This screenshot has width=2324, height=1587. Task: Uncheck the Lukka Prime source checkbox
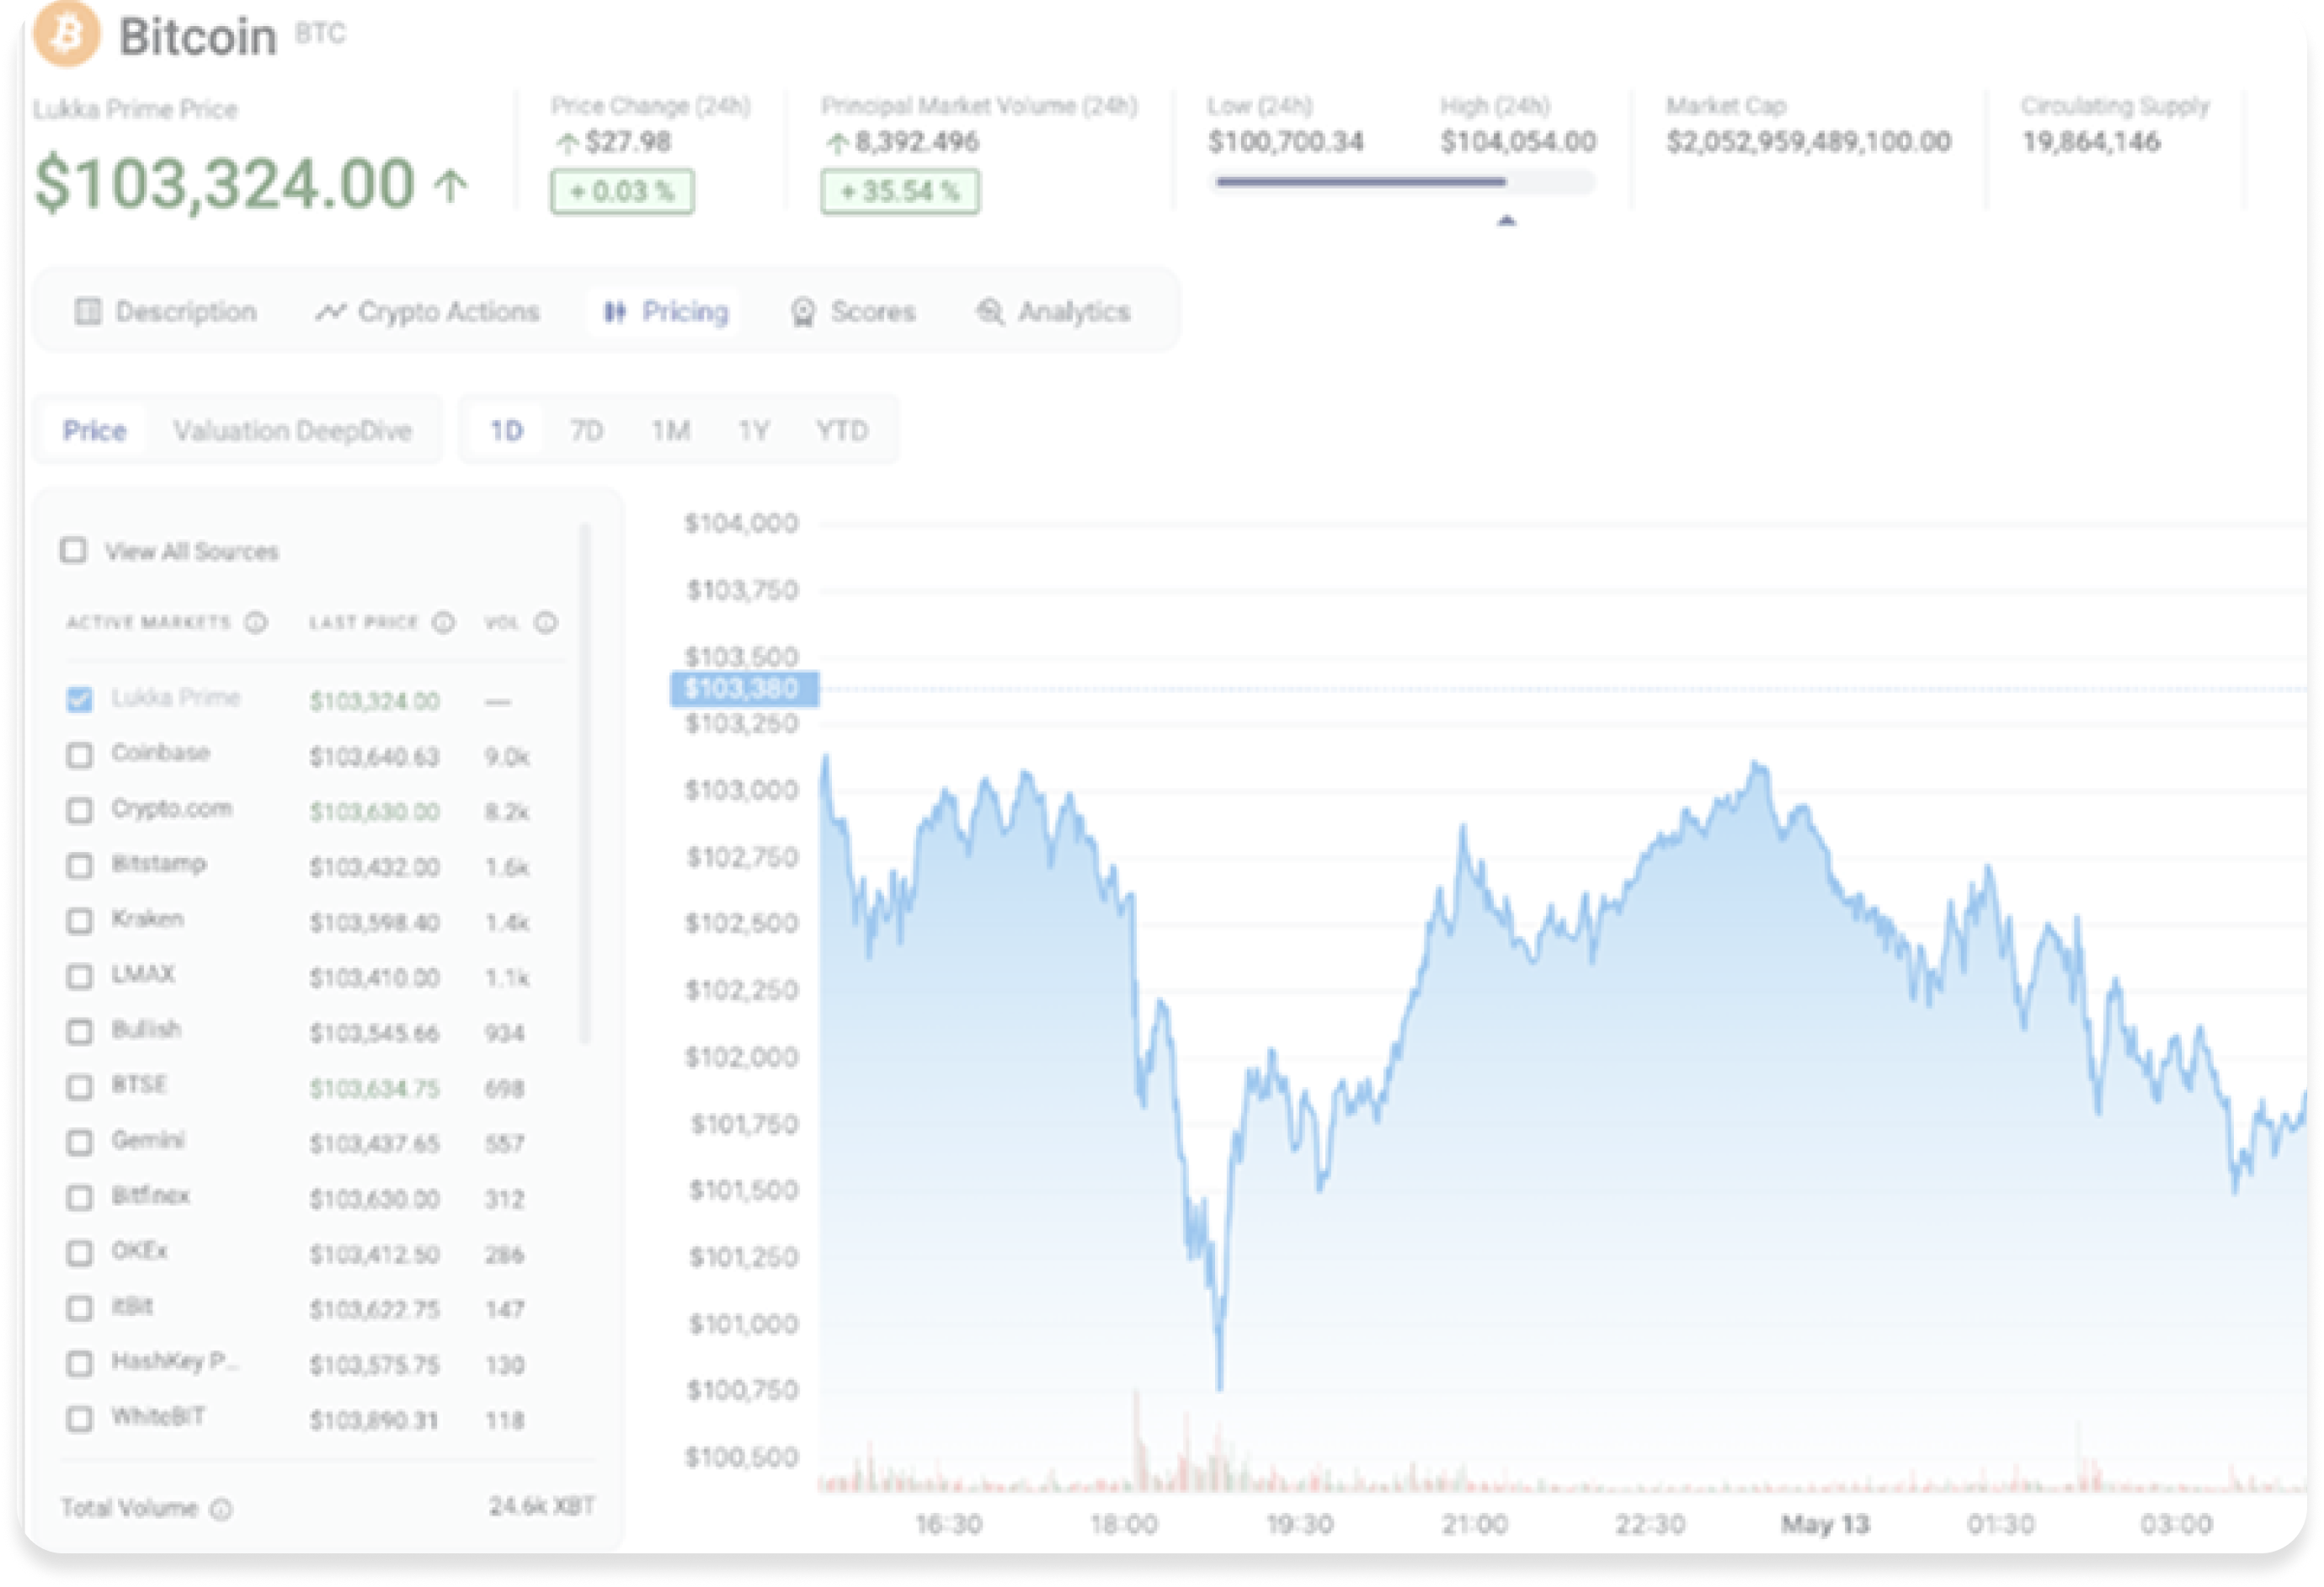[x=79, y=699]
